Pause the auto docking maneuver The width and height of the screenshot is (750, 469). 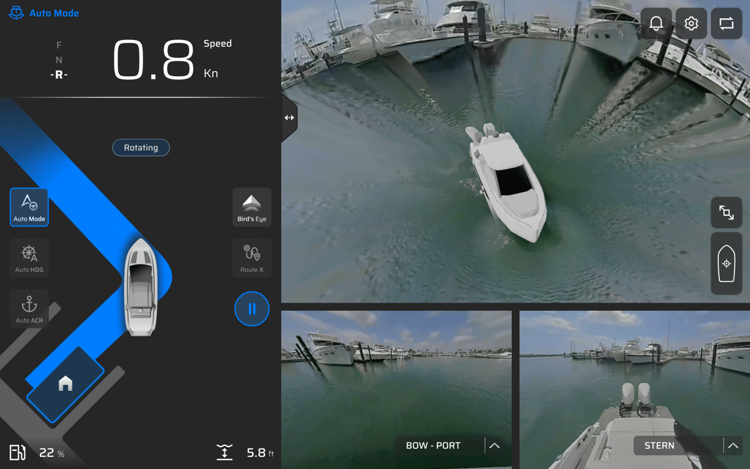tap(252, 309)
